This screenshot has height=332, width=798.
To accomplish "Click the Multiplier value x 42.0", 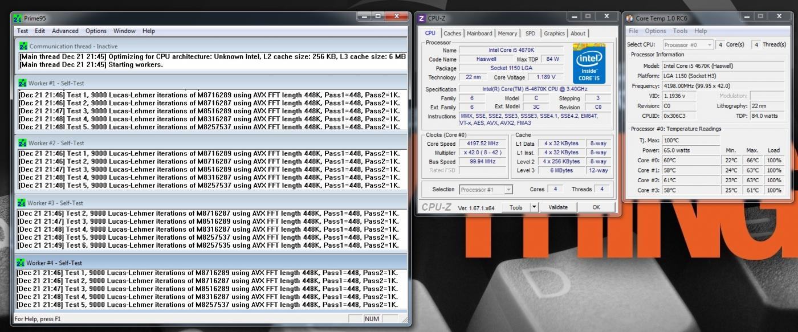I will (483, 153).
